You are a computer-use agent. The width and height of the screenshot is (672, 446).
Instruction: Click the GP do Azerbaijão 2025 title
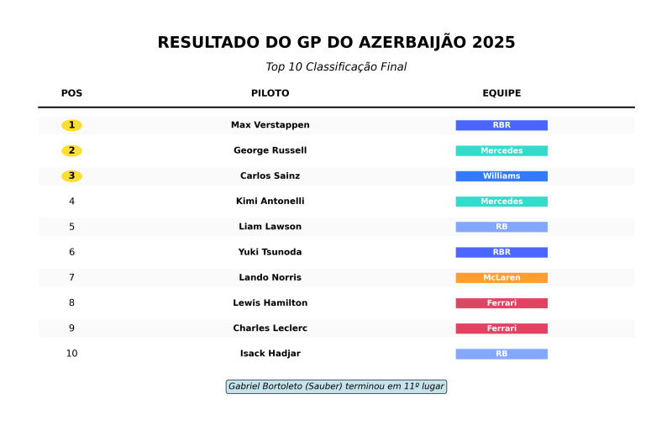tap(336, 43)
